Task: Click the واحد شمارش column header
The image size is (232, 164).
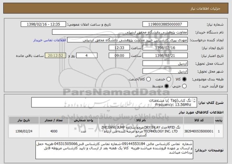Action: pos(83,120)
